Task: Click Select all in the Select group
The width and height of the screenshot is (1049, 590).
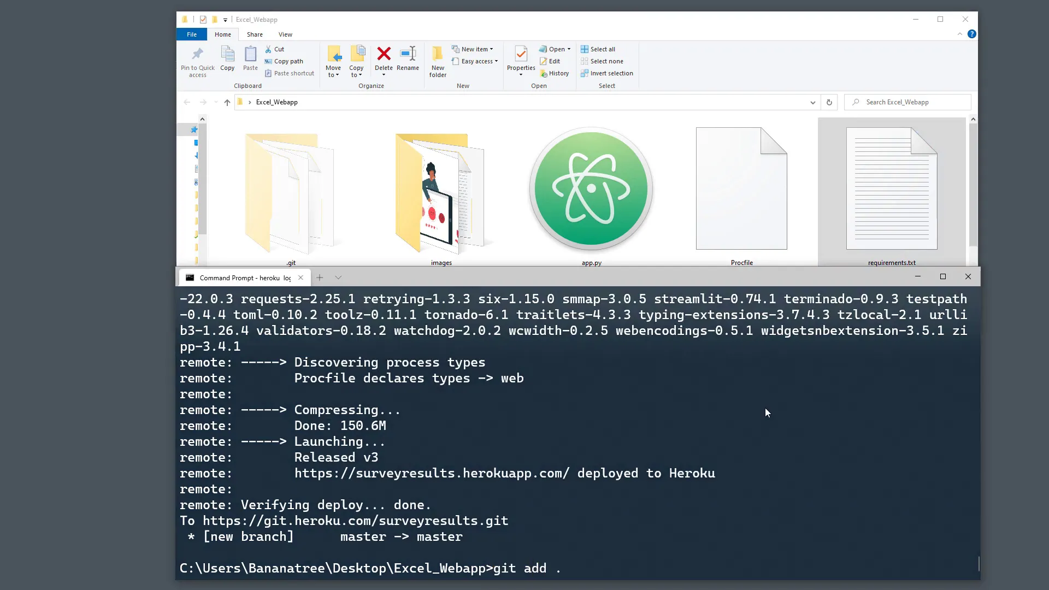Action: tap(598, 49)
